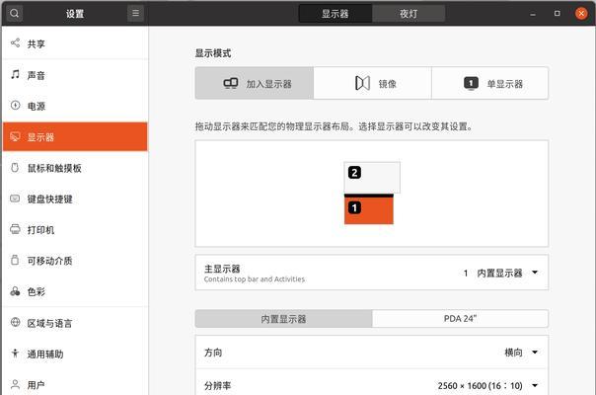Open 共享 settings in sidebar
The height and width of the screenshot is (395, 596).
(75, 43)
